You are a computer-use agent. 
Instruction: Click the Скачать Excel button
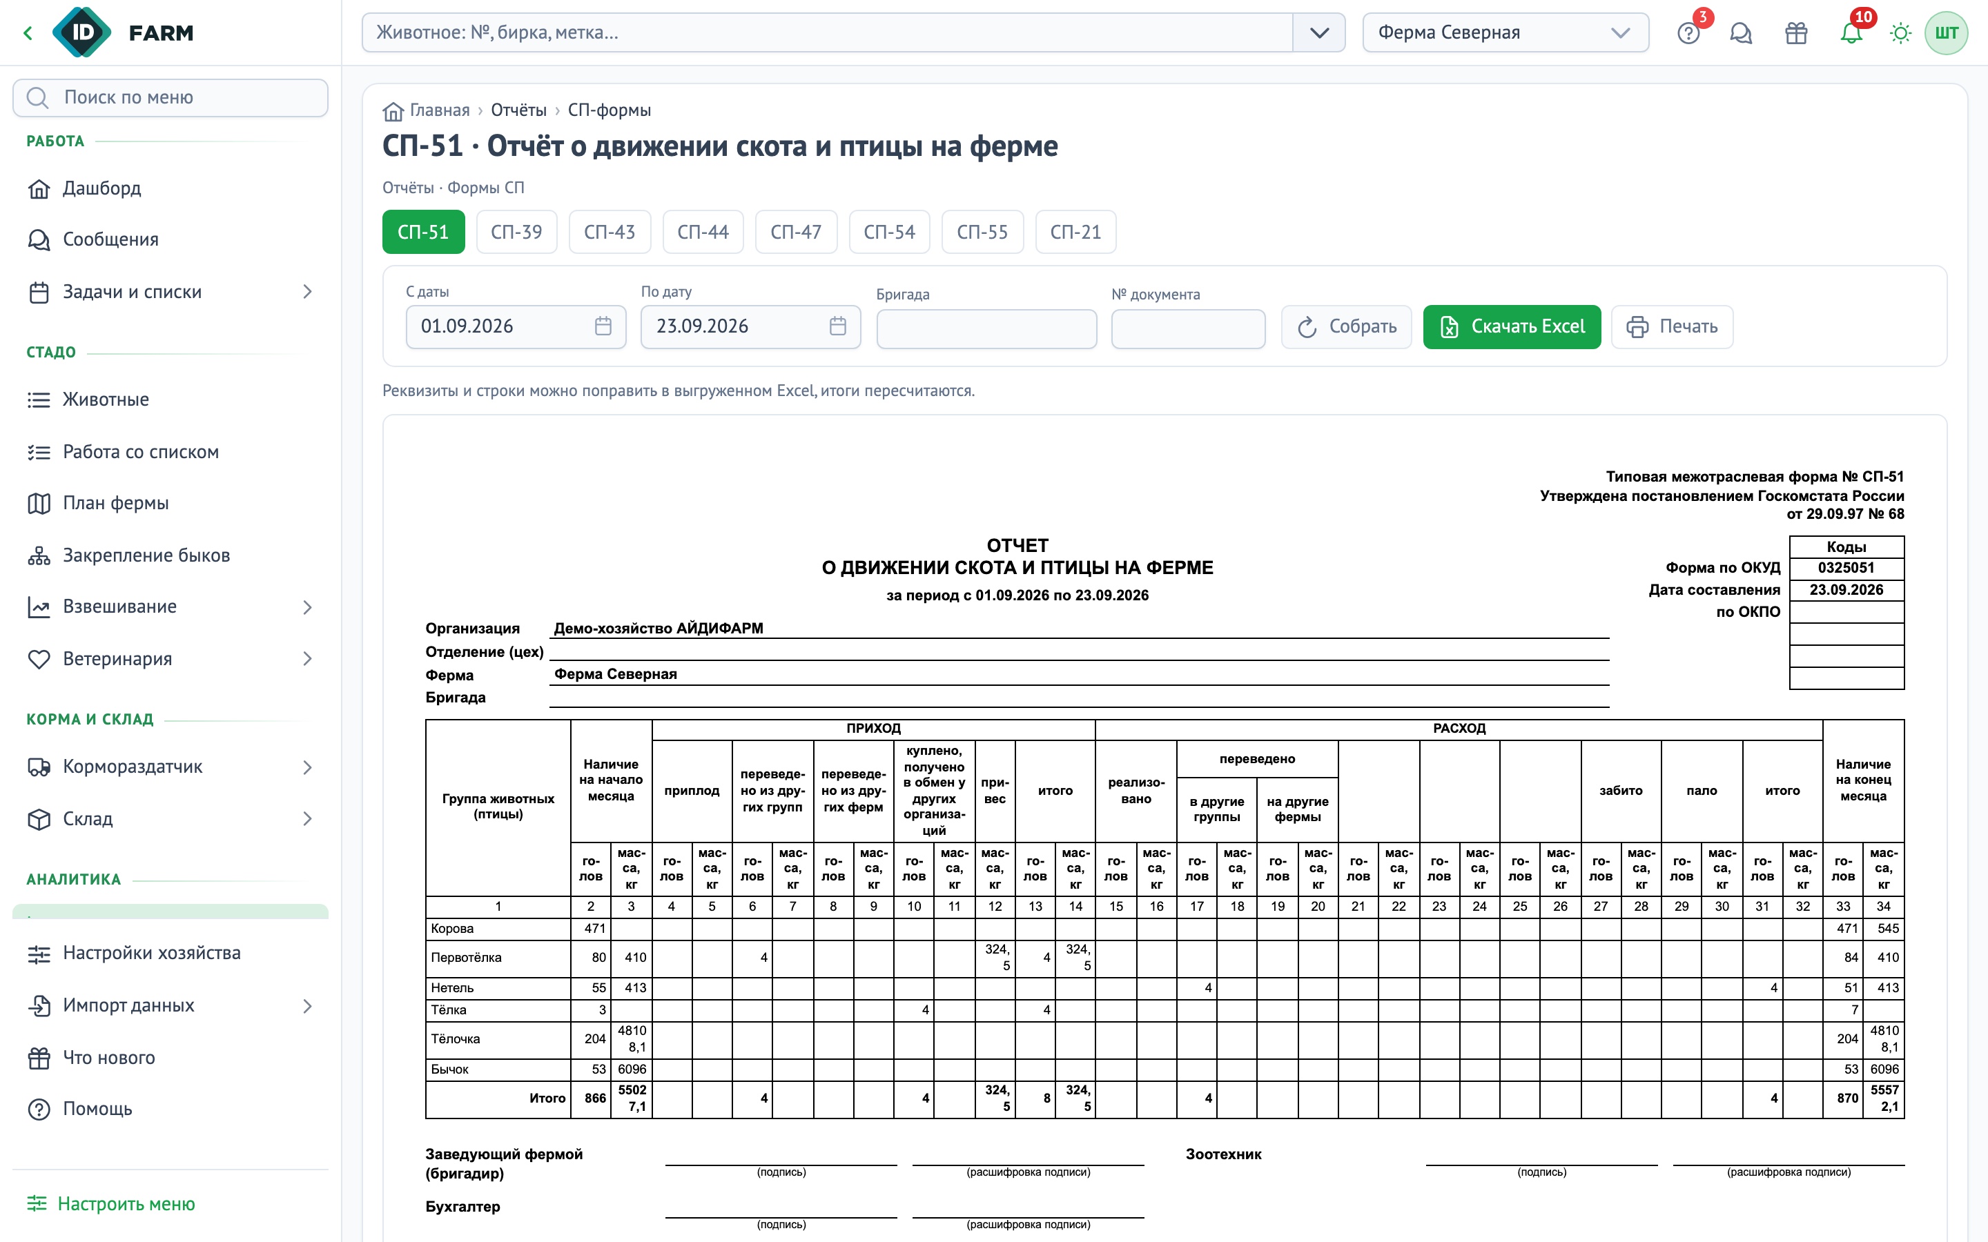[x=1512, y=327]
